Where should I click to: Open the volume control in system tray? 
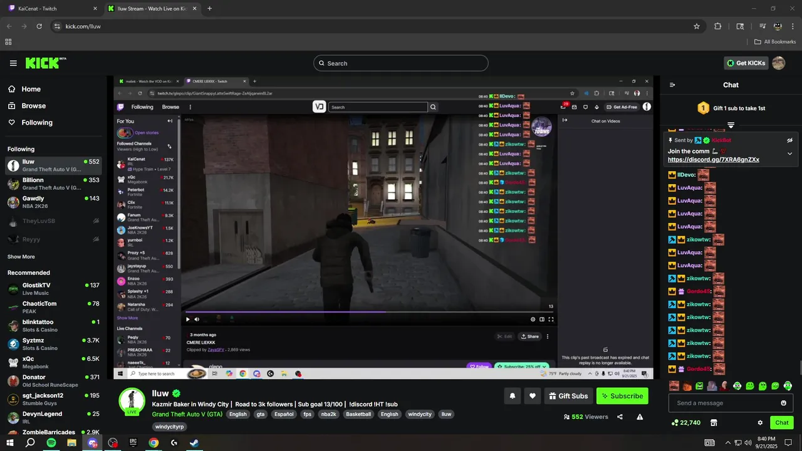pyautogui.click(x=749, y=443)
